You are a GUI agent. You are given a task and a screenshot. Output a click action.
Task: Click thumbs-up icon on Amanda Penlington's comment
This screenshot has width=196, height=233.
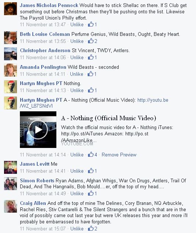pos(90,74)
